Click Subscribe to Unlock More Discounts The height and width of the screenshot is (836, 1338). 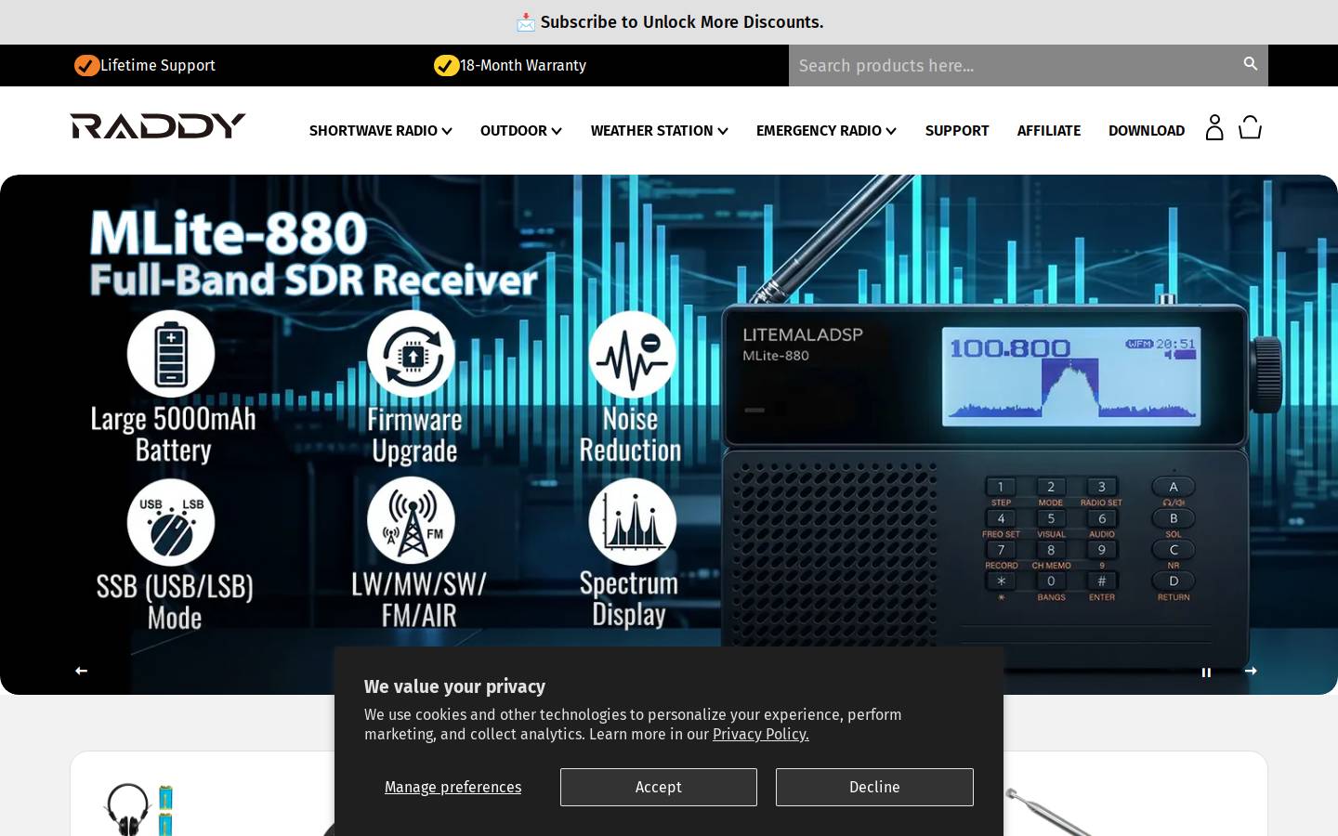(682, 22)
